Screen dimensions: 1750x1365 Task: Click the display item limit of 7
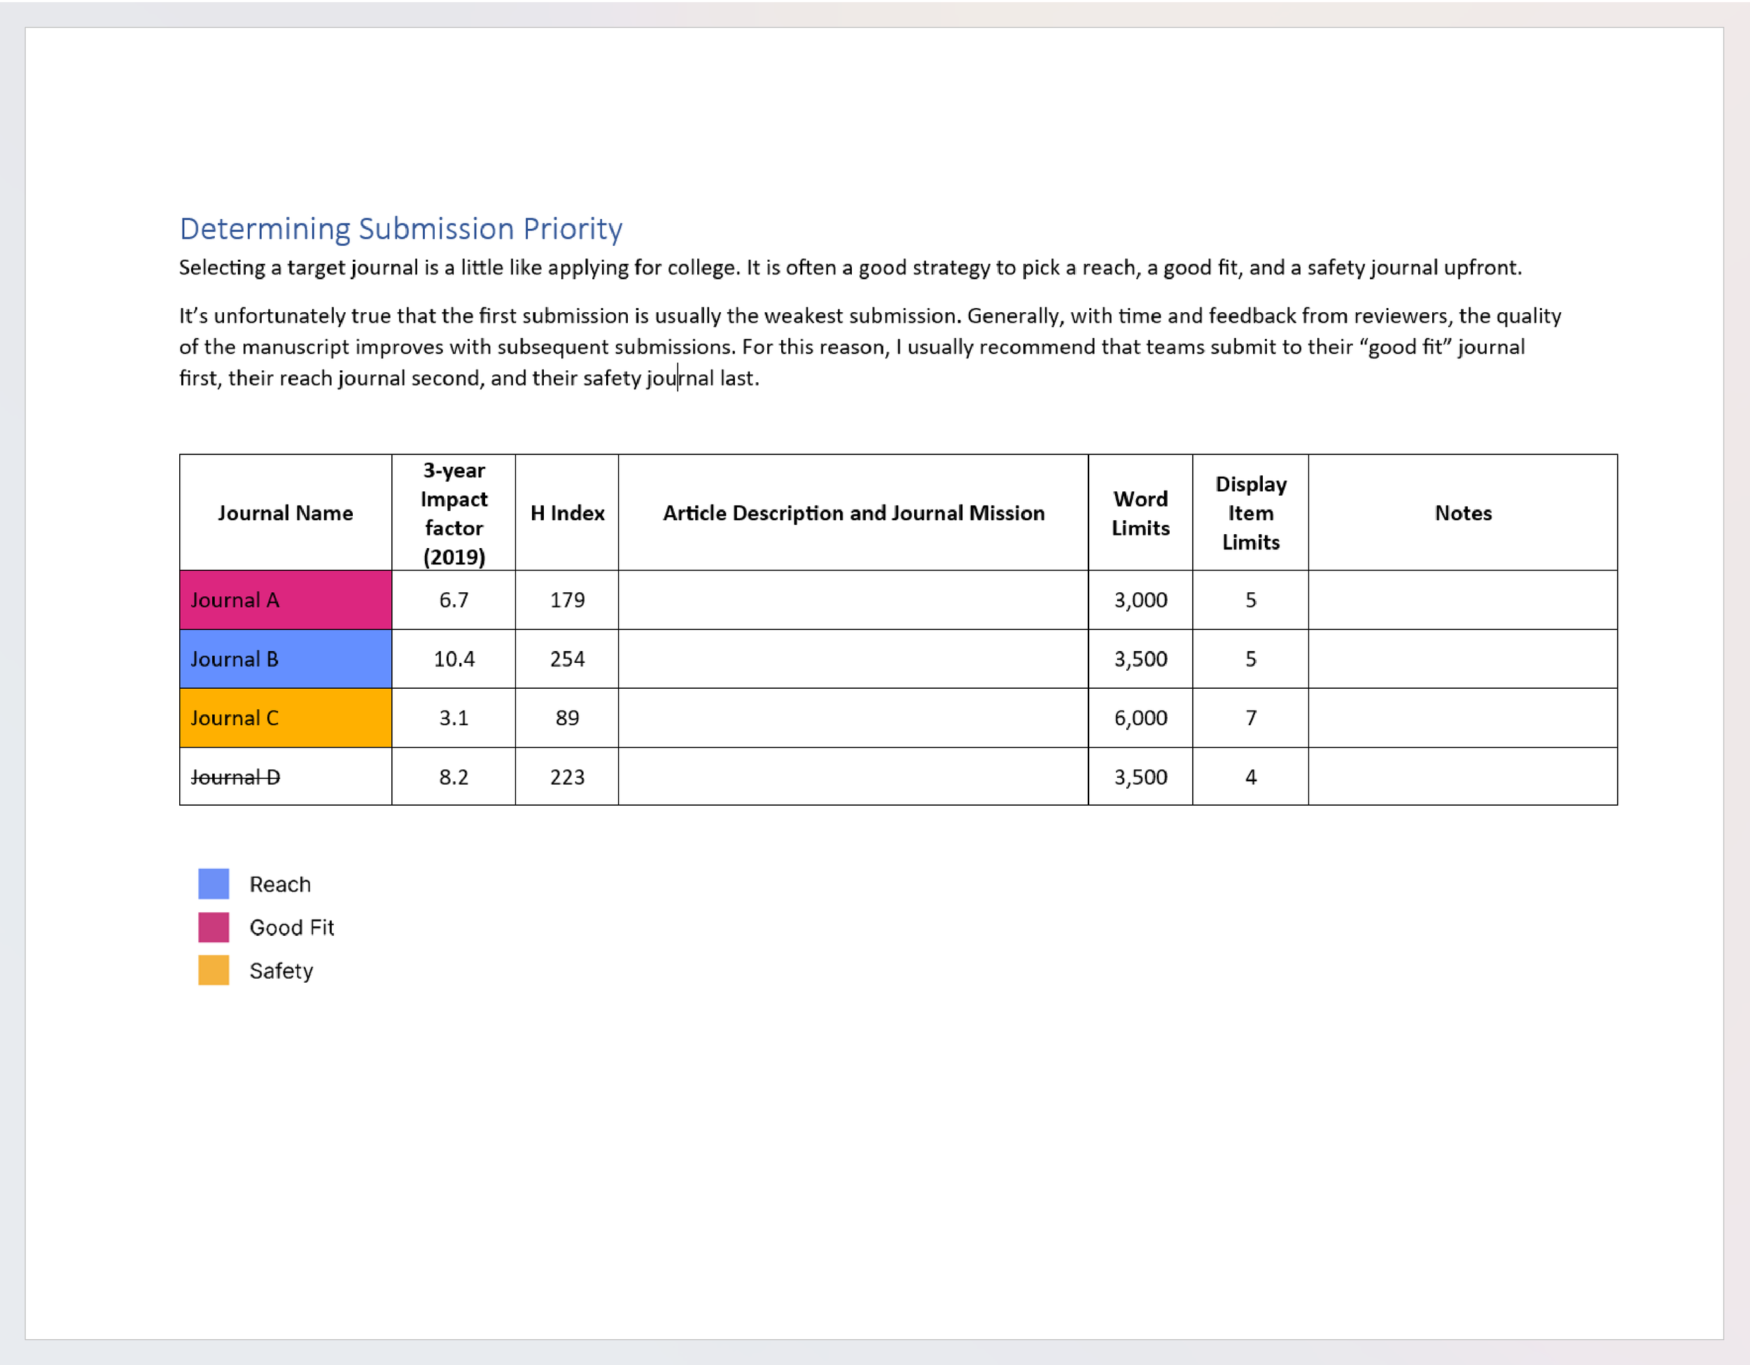1250,717
